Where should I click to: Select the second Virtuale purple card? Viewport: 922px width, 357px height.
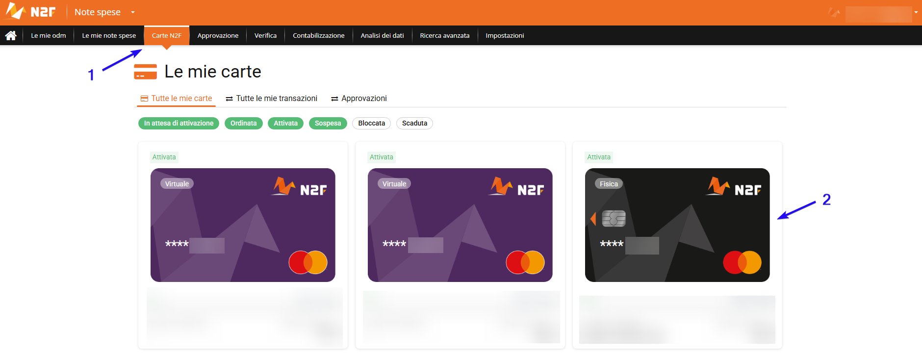coord(460,225)
